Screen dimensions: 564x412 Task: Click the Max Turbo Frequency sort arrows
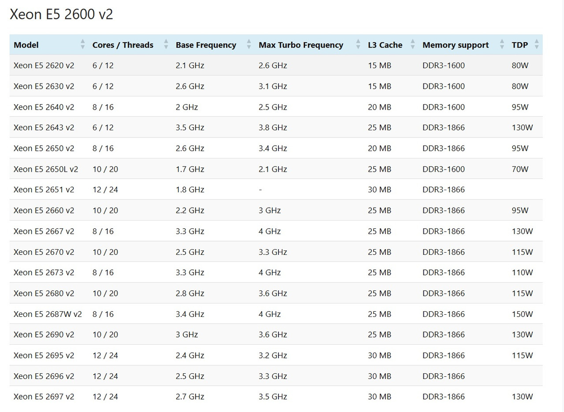358,44
